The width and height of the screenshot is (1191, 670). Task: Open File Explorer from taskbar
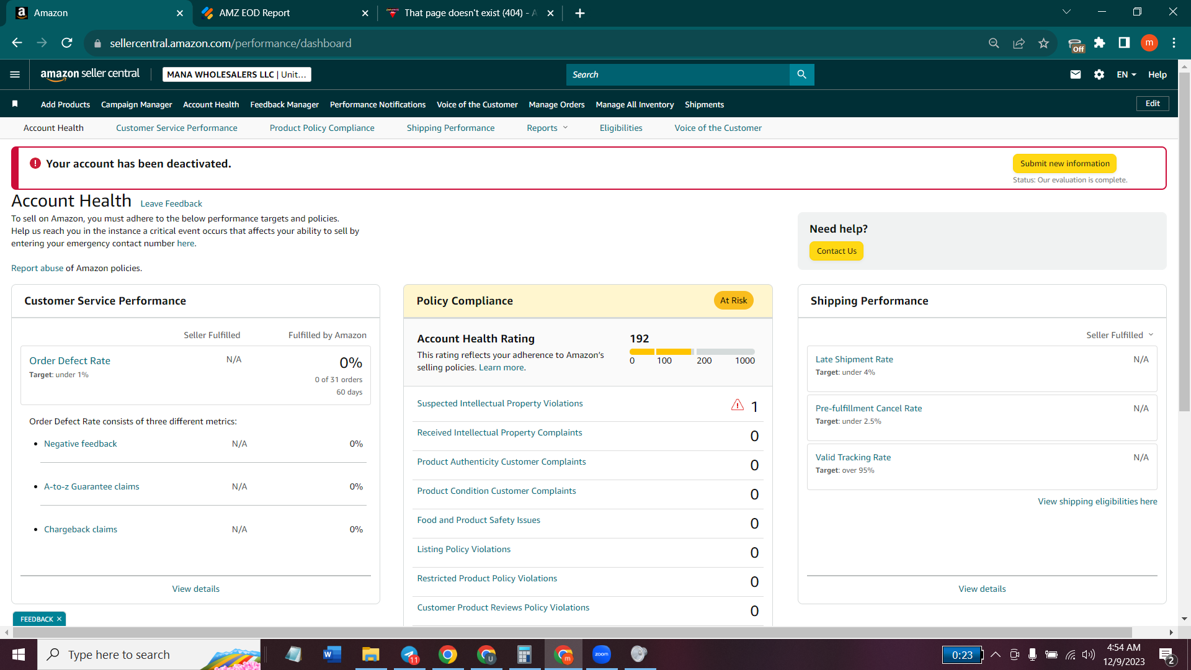coord(370,654)
